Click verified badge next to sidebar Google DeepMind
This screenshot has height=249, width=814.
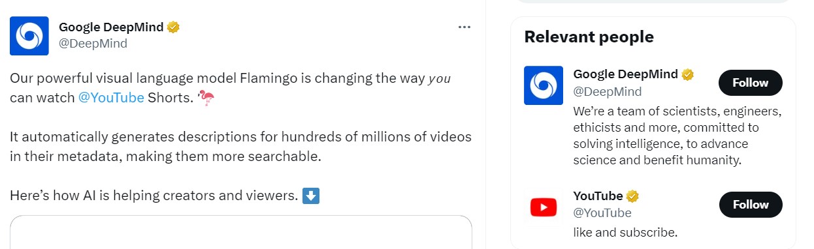pyautogui.click(x=688, y=74)
